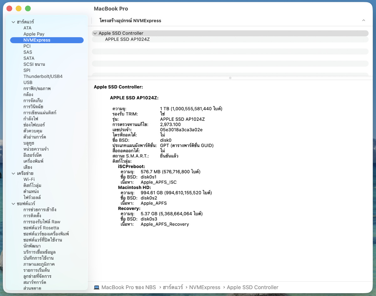The width and height of the screenshot is (376, 296).
Task: Open หน่วยความจำ in the sidebar
Action: (x=36, y=149)
